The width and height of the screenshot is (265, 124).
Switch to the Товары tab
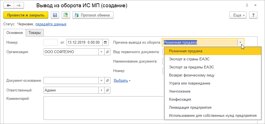pos(35,33)
